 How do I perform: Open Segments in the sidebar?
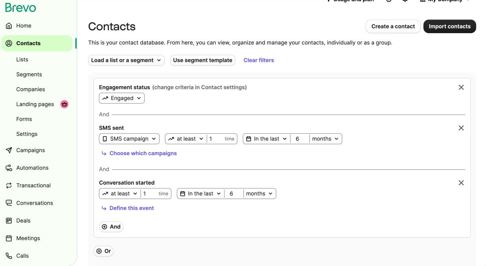[29, 74]
